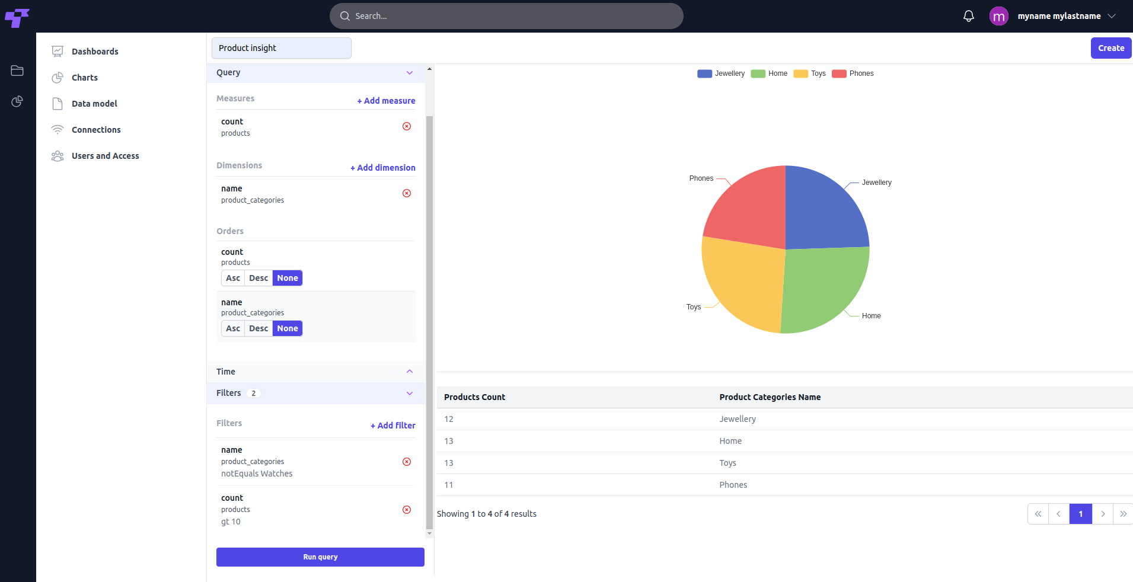Image resolution: width=1133 pixels, height=582 pixels.
Task: Click the app logo in top-left corner
Action: pos(17,17)
